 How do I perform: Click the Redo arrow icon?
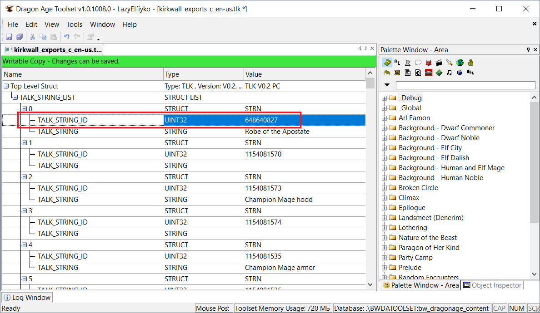point(77,37)
